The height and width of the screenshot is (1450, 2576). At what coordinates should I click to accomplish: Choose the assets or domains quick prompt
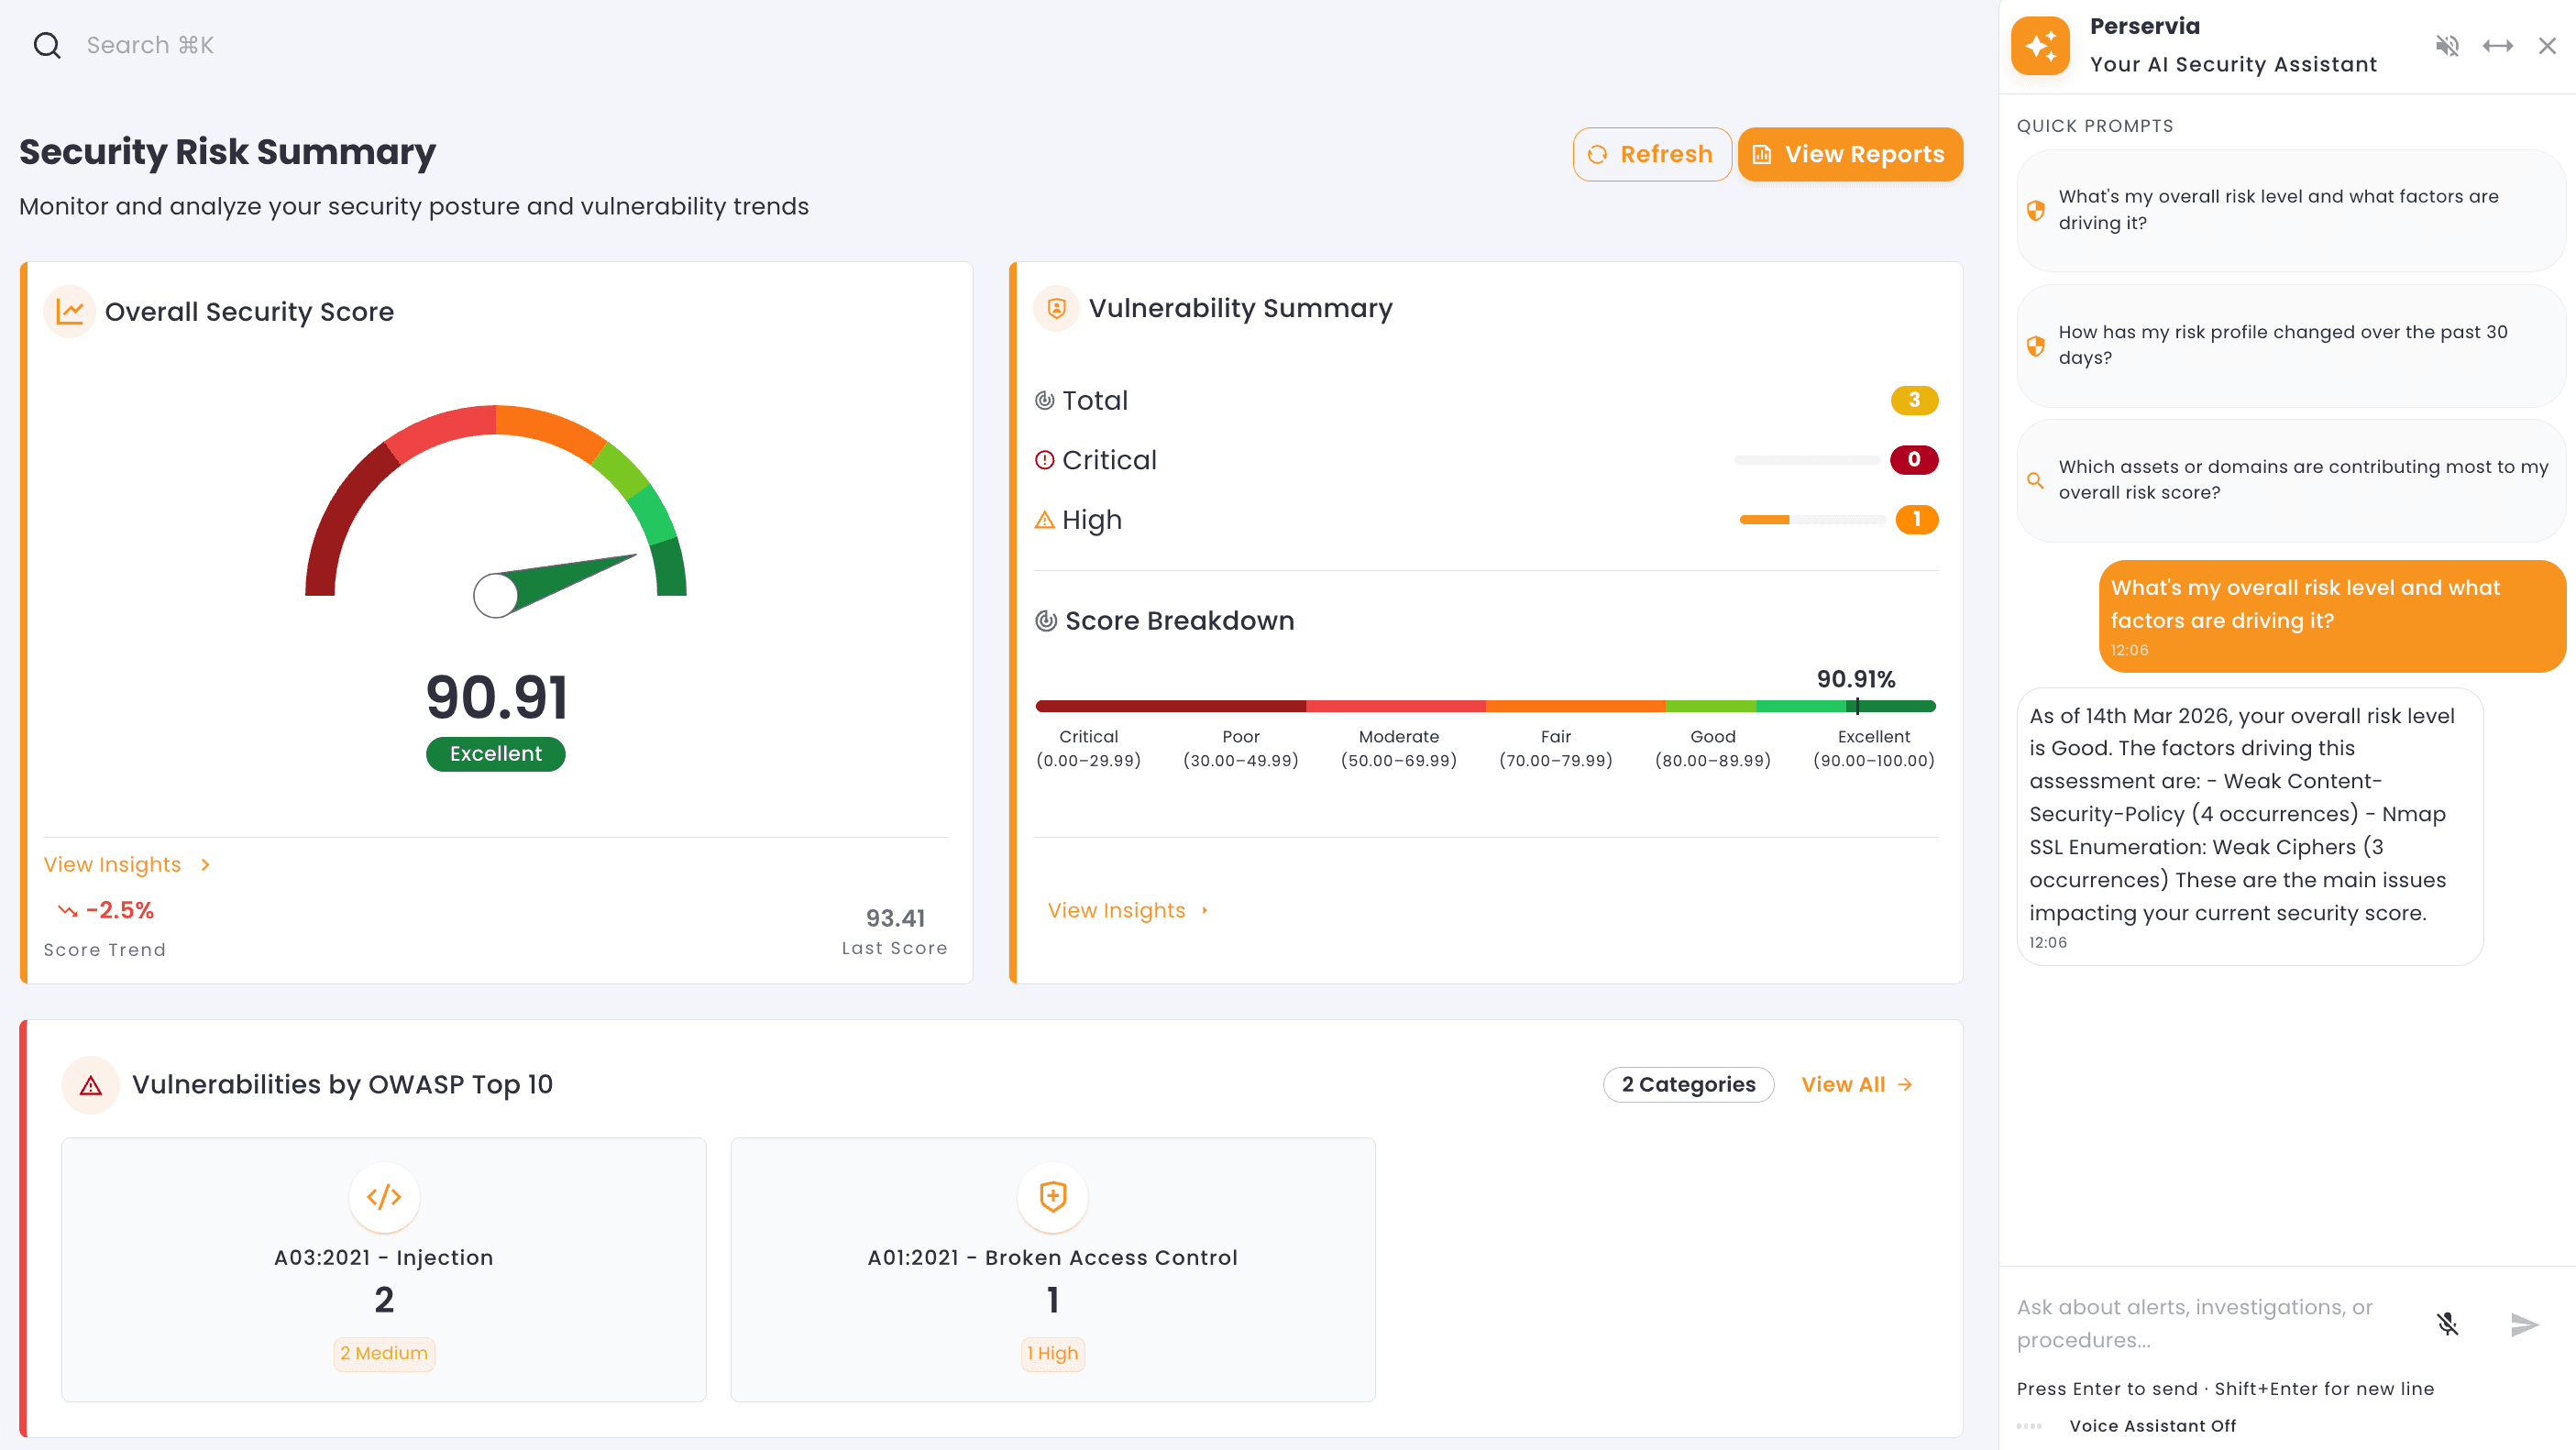(2290, 480)
